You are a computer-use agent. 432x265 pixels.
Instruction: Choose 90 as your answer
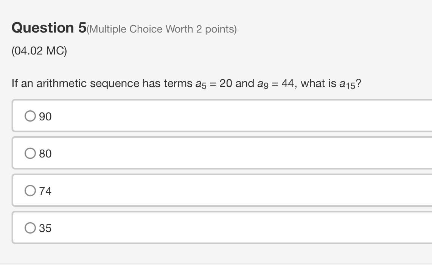pyautogui.click(x=45, y=116)
